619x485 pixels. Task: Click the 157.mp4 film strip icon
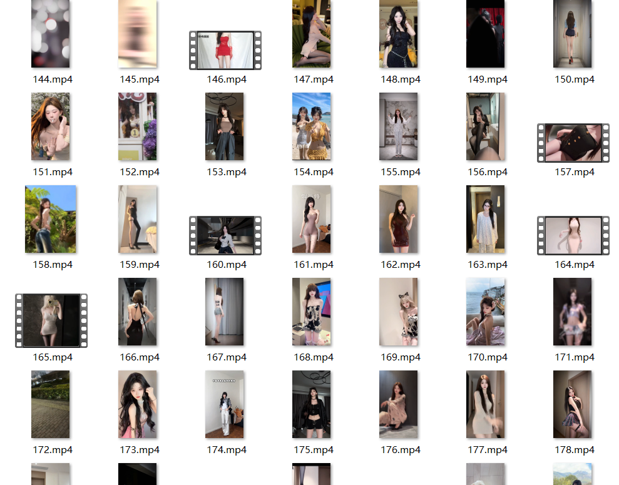coord(573,143)
